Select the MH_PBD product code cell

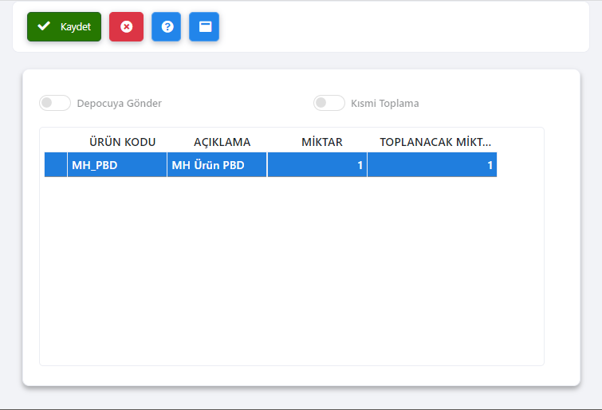117,165
